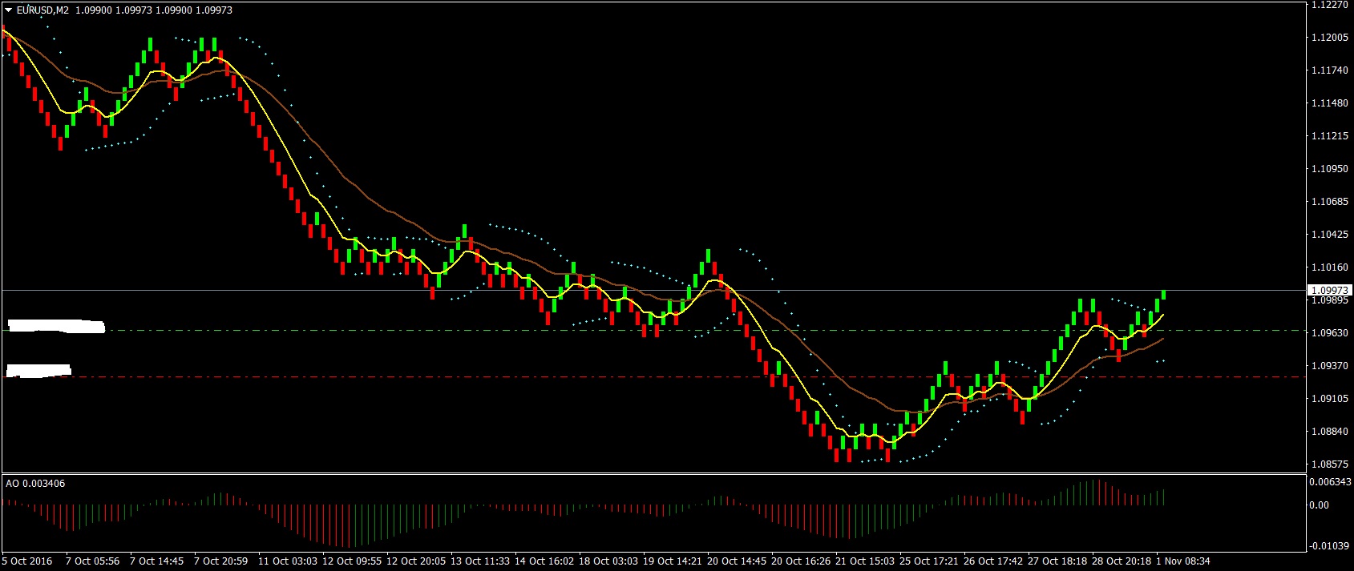Click time axis label 20 Oct 16:26
1354x571 pixels.
pyautogui.click(x=800, y=561)
